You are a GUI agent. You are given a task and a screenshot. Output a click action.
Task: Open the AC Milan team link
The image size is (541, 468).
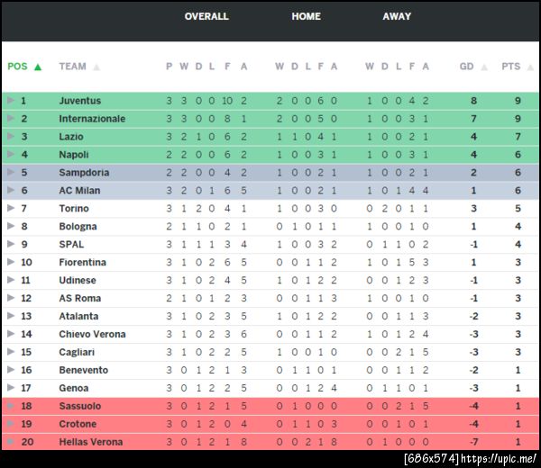point(79,191)
